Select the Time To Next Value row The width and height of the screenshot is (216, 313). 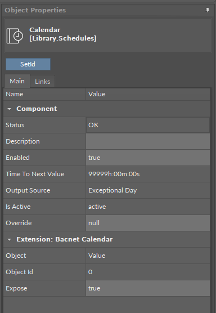(107, 174)
